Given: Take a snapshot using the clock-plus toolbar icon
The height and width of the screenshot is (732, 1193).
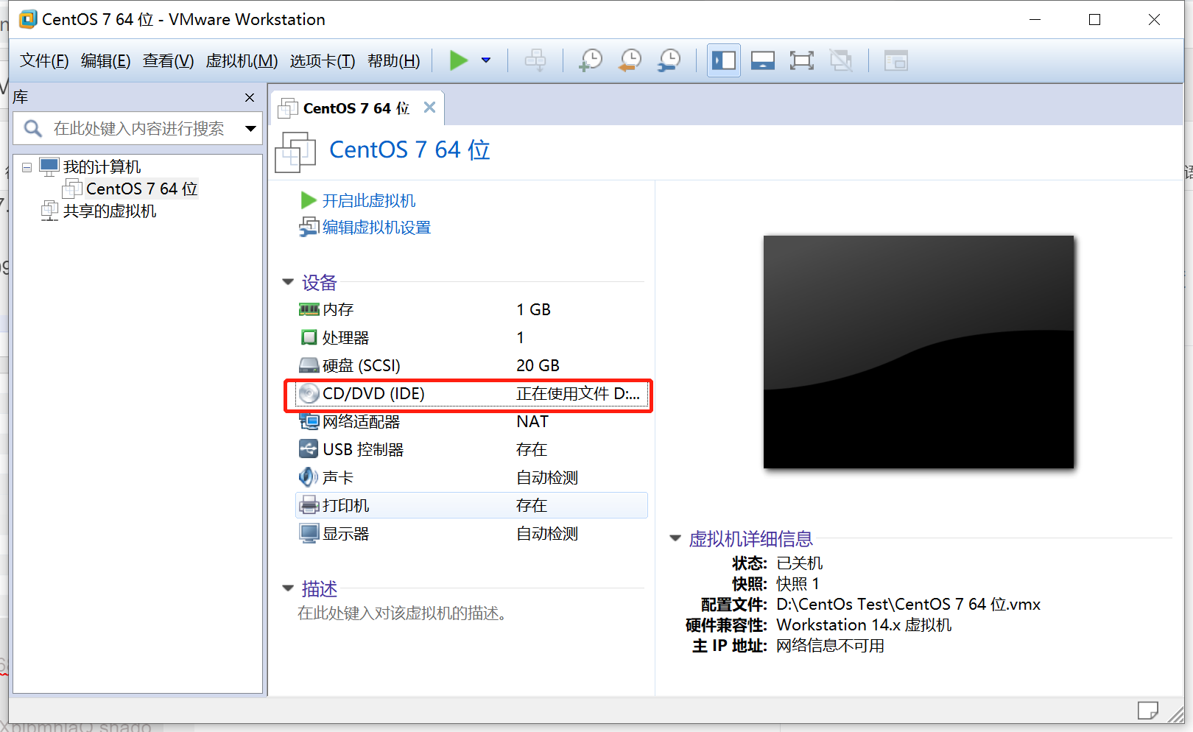Looking at the screenshot, I should [x=590, y=60].
